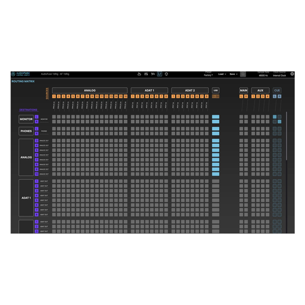Toggle USB routing to Analog out 3
This screenshot has height=305, width=305.
[x=216, y=141]
